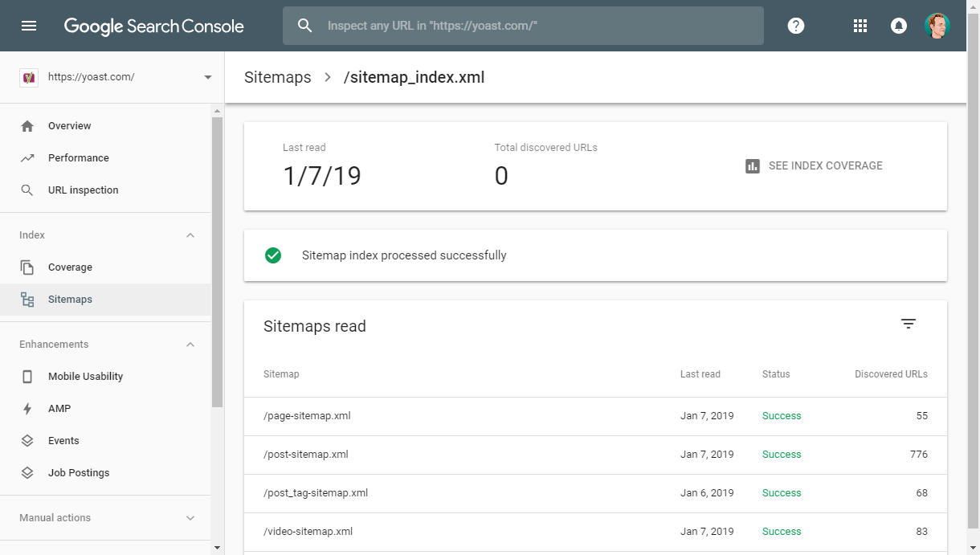The image size is (980, 555).
Task: Select the Overview home icon
Action: (27, 125)
